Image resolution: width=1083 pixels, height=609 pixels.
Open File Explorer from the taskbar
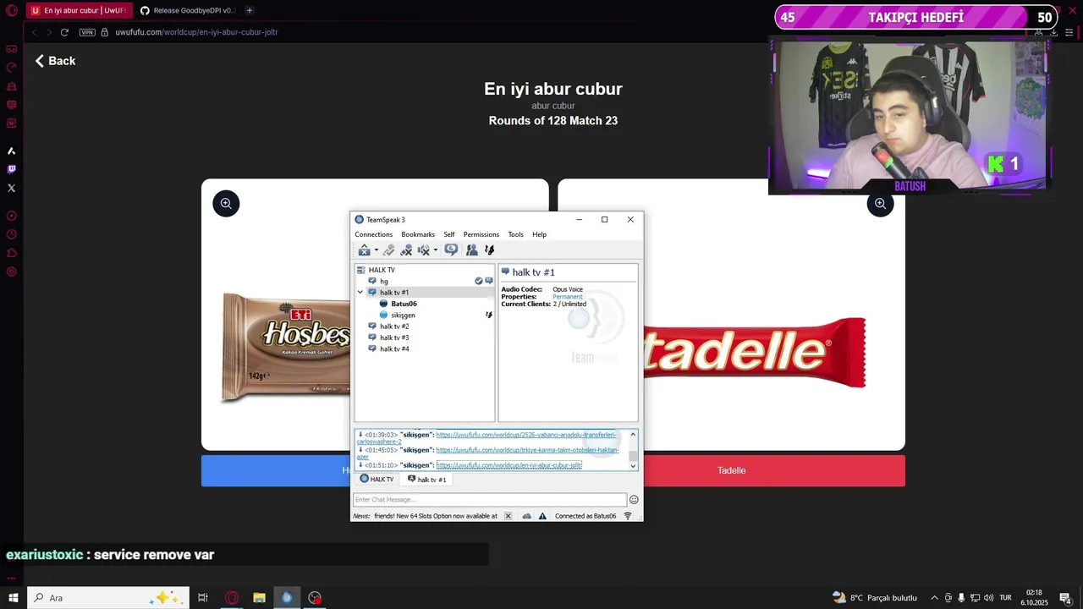tap(259, 598)
